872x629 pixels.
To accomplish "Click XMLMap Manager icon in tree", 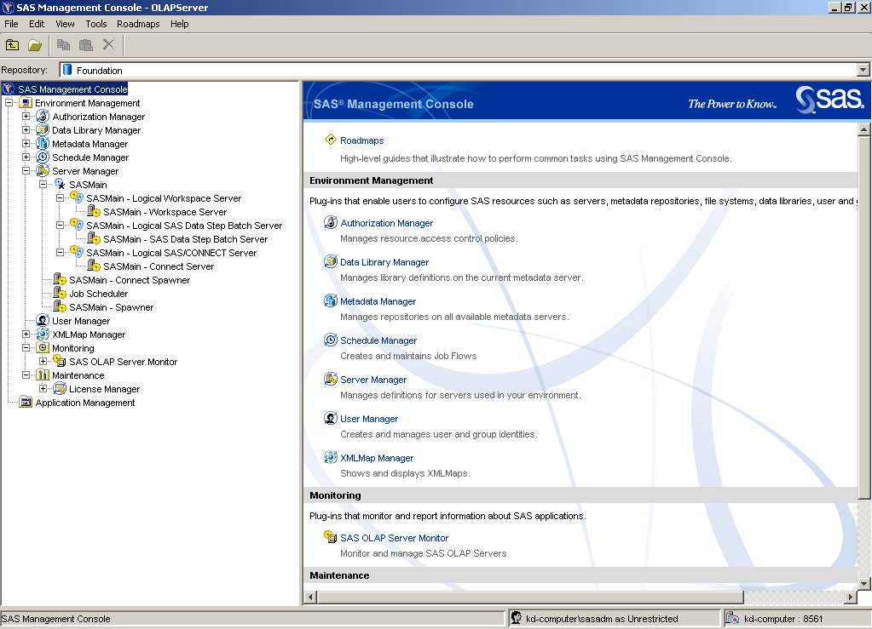I will tap(43, 335).
